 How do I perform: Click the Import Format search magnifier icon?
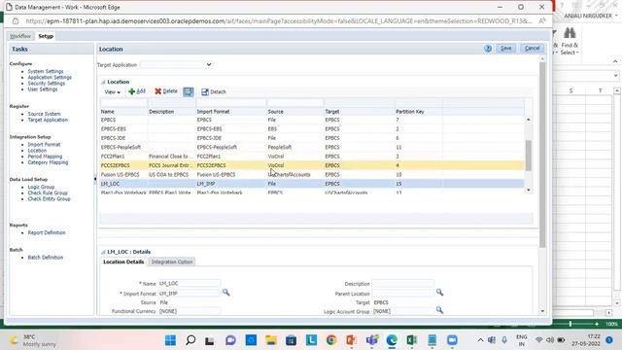[225, 293]
